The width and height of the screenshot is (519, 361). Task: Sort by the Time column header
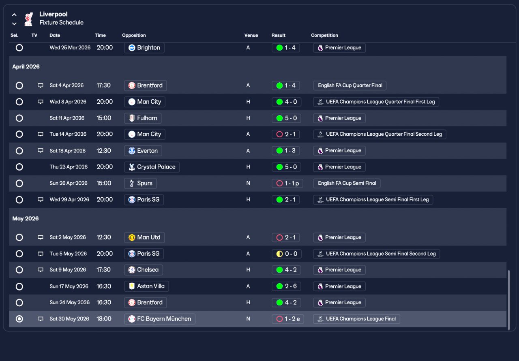100,35
